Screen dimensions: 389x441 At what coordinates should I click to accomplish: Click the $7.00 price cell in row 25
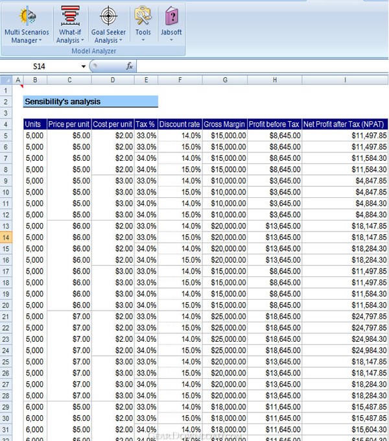pos(69,362)
